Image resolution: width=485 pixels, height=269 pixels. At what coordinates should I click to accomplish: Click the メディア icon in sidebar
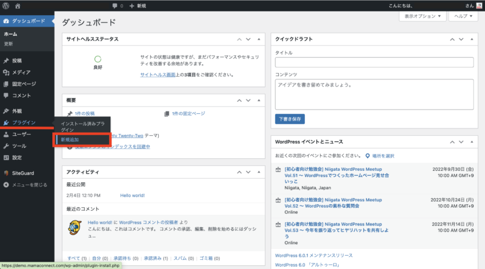coord(6,72)
